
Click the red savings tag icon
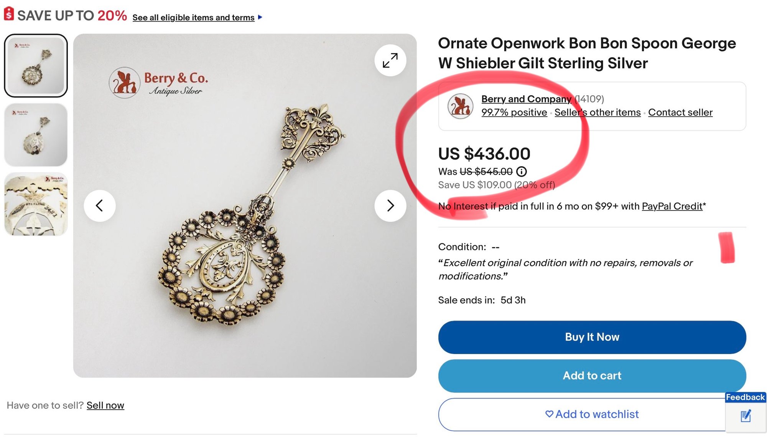tap(9, 14)
